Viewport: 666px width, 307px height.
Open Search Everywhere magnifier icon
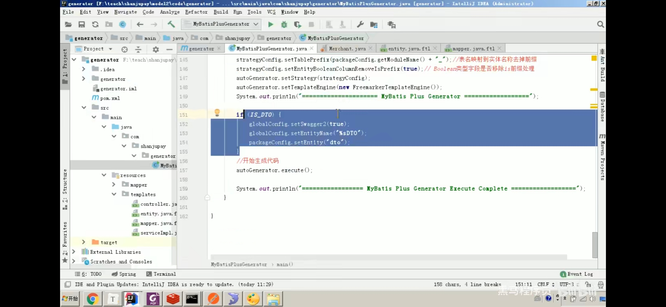(x=600, y=24)
